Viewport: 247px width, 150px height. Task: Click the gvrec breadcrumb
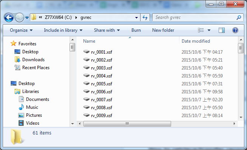[86, 17]
